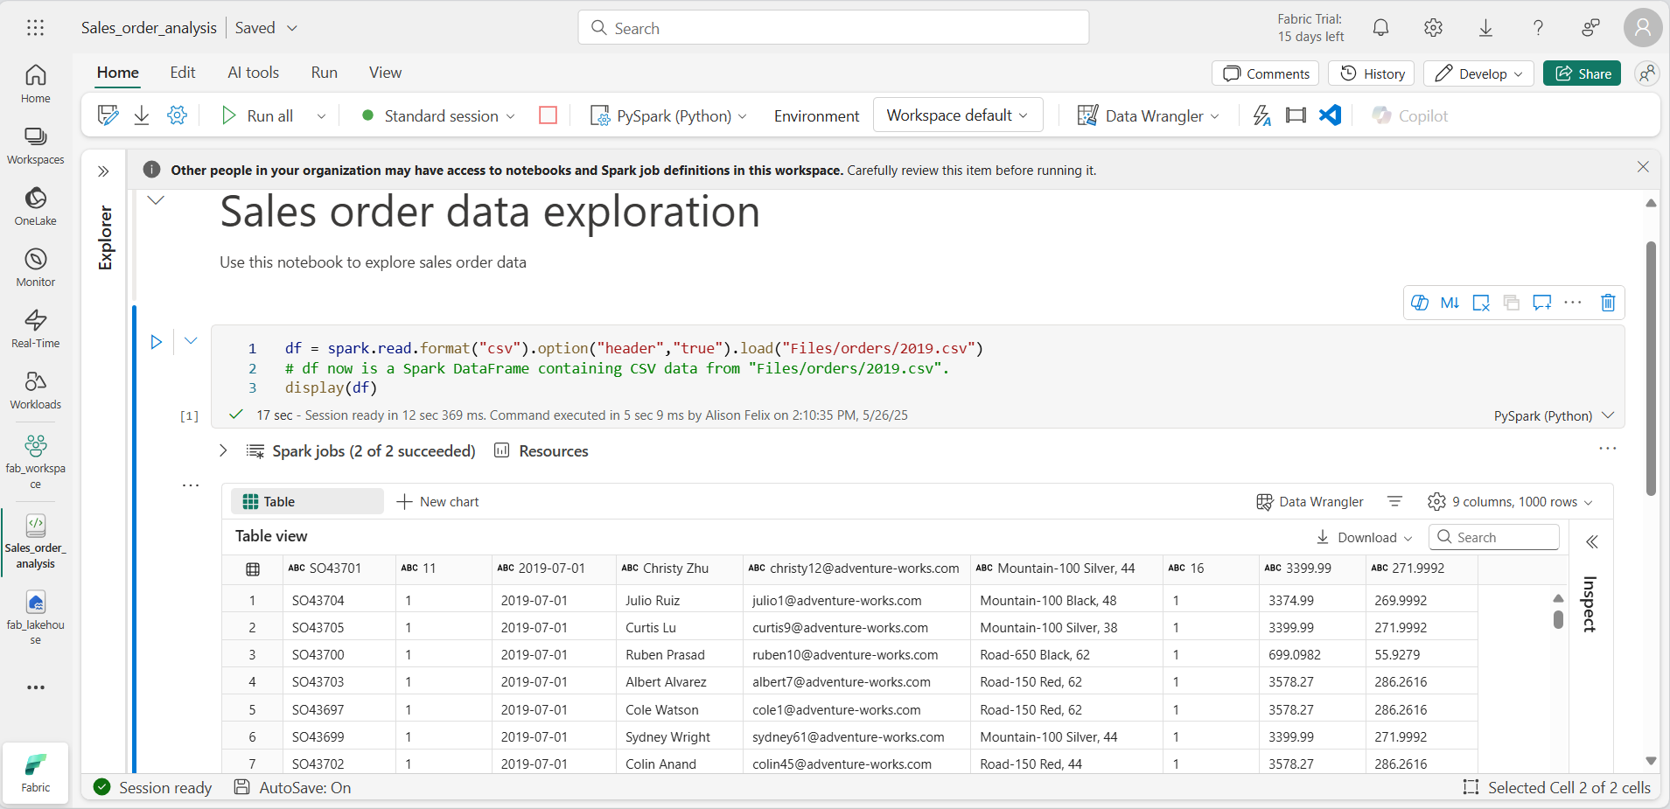Collapse the Inspect side panel
Image resolution: width=1670 pixels, height=809 pixels.
click(x=1591, y=542)
